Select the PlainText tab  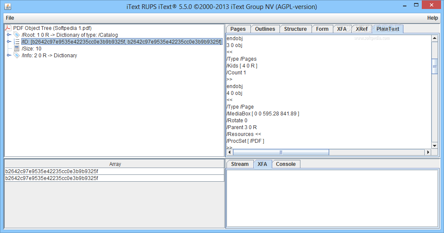click(388, 29)
